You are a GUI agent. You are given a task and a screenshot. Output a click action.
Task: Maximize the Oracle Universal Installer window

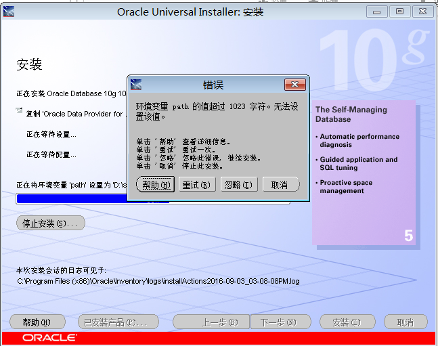tap(399, 12)
